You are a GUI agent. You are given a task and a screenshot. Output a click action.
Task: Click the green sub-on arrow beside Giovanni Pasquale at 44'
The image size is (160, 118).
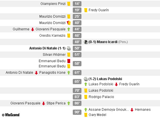[69, 29]
